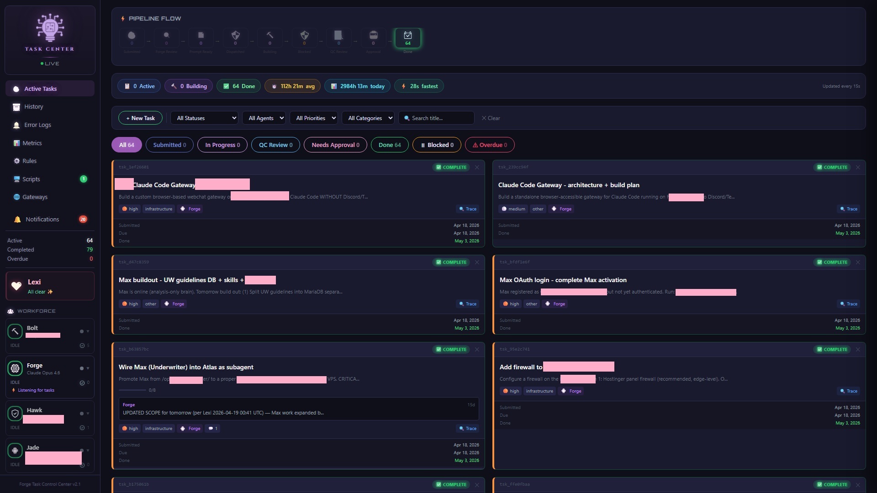Click Hawk's shield avatar icon

pos(15,414)
